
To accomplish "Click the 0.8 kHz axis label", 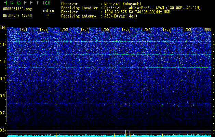I will (2, 96).
